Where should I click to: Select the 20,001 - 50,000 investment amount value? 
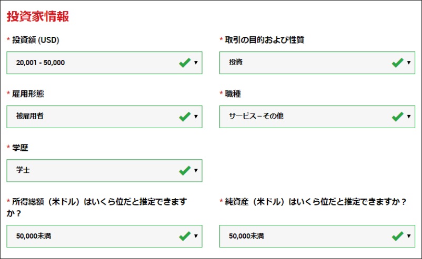coord(41,63)
